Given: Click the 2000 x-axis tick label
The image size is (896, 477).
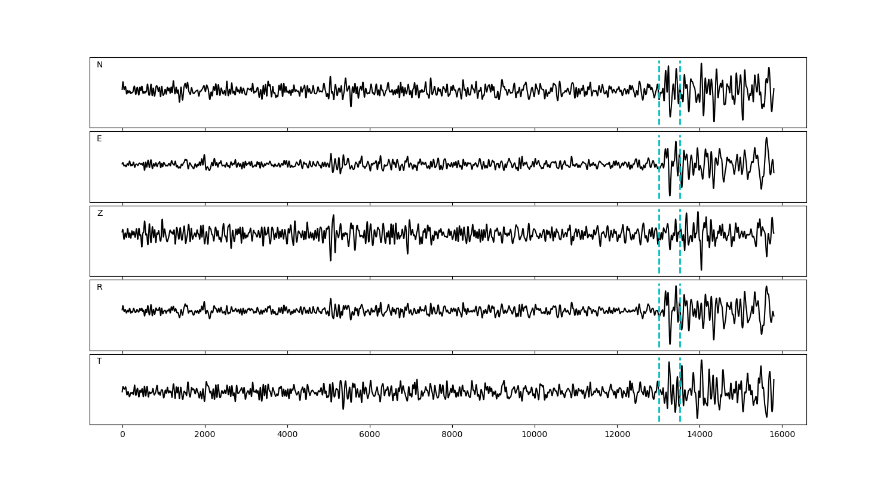Looking at the screenshot, I should pos(205,435).
